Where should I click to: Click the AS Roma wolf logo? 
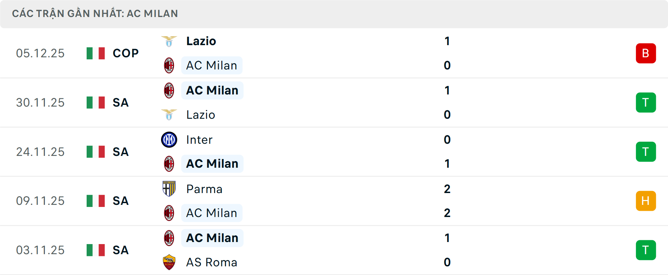(169, 262)
